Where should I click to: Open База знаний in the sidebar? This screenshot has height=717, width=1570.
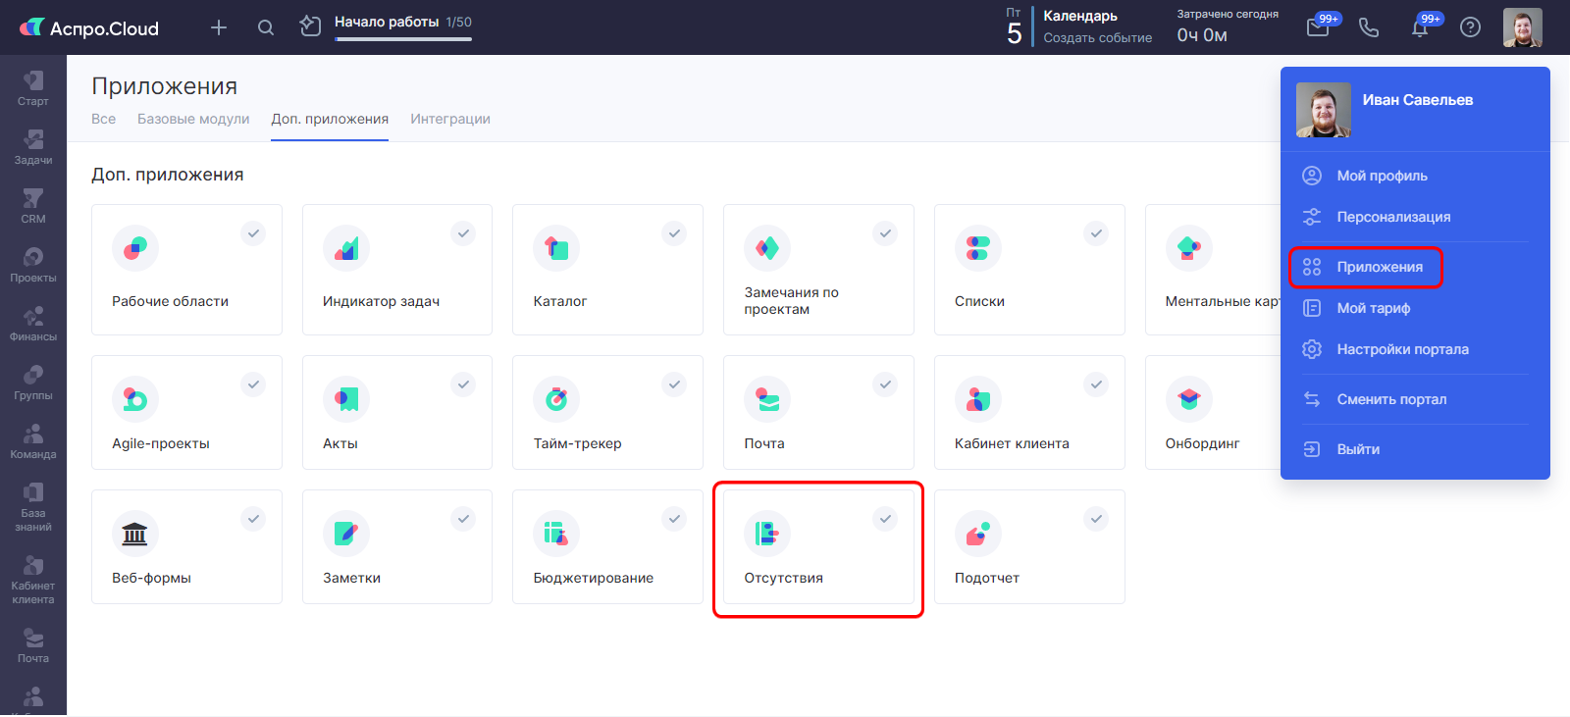pos(32,506)
